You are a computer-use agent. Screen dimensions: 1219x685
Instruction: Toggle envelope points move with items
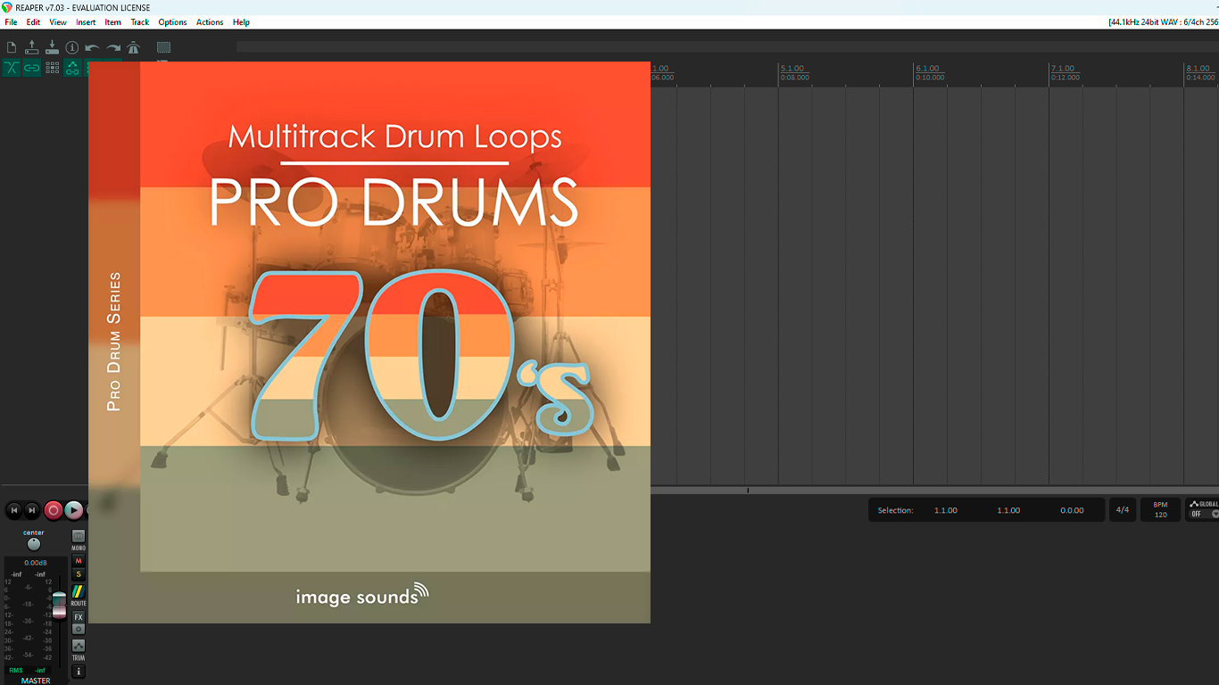[x=72, y=68]
